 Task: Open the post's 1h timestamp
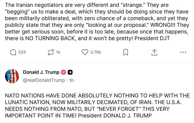pos(72,80)
